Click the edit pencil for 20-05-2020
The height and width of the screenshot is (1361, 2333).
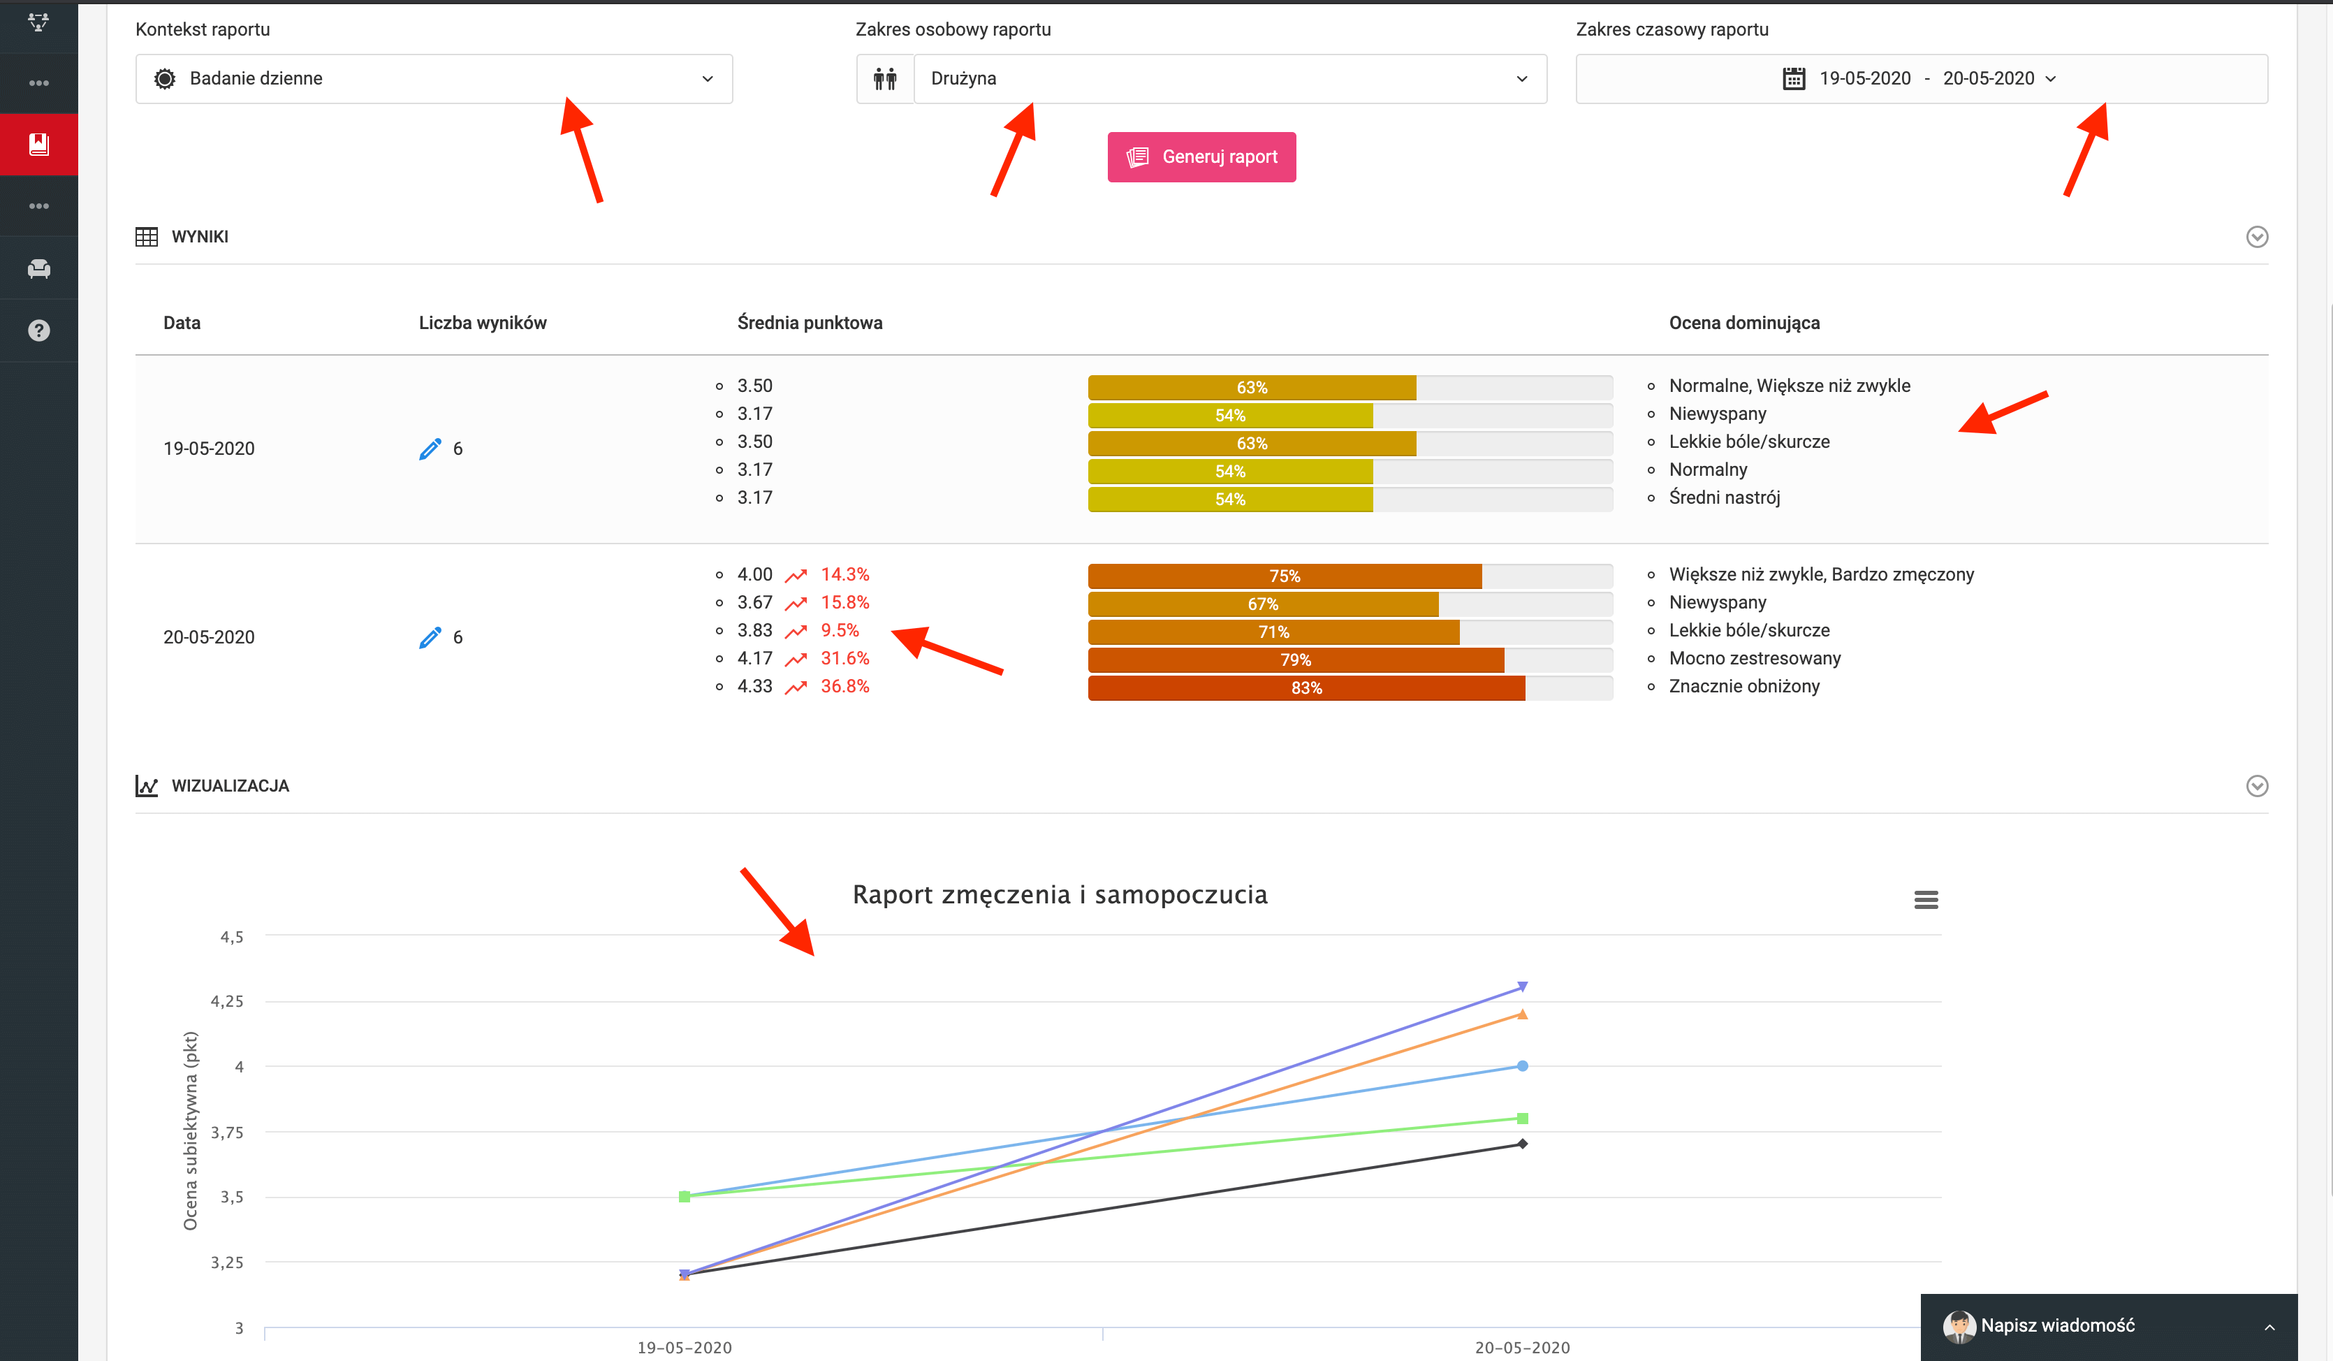coord(430,638)
